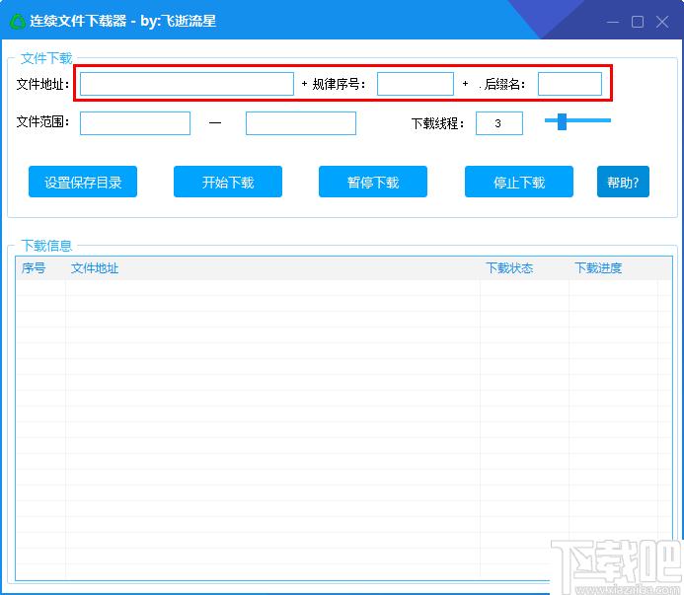Stop with the 停止下载 button

click(519, 182)
